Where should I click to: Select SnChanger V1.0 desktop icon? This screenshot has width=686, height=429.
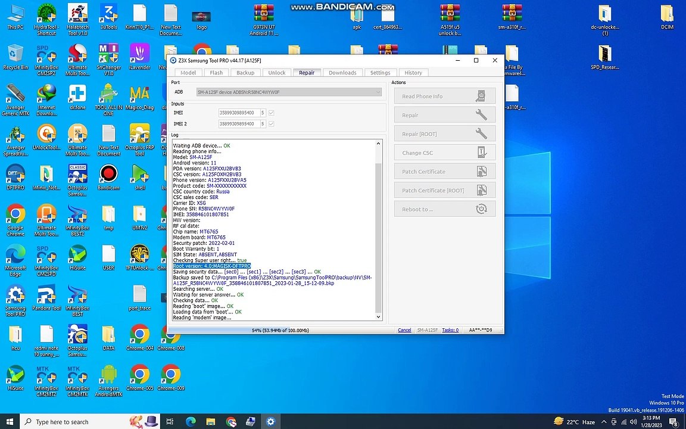pos(108,60)
